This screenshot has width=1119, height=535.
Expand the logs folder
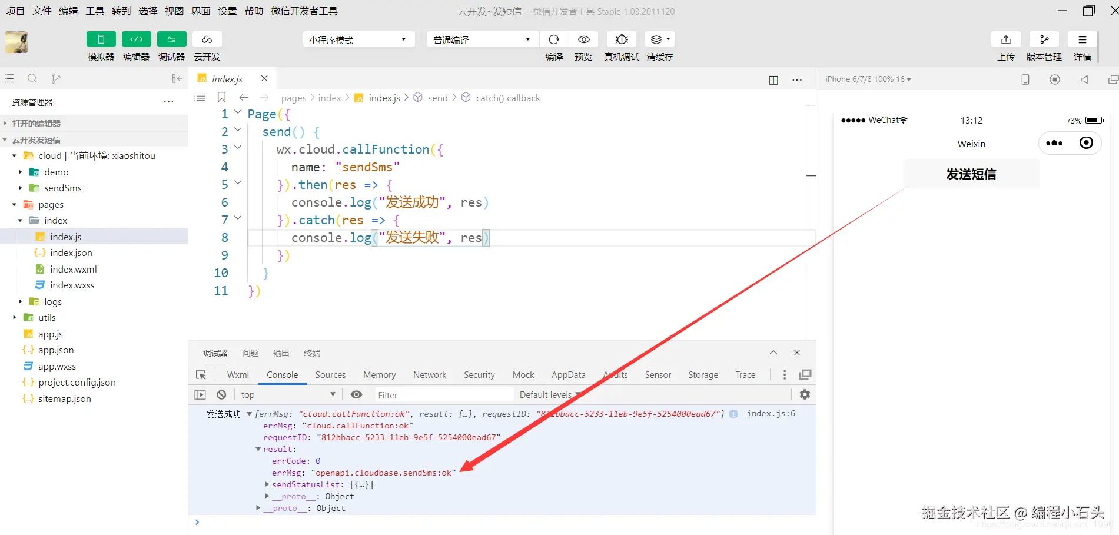pos(20,301)
